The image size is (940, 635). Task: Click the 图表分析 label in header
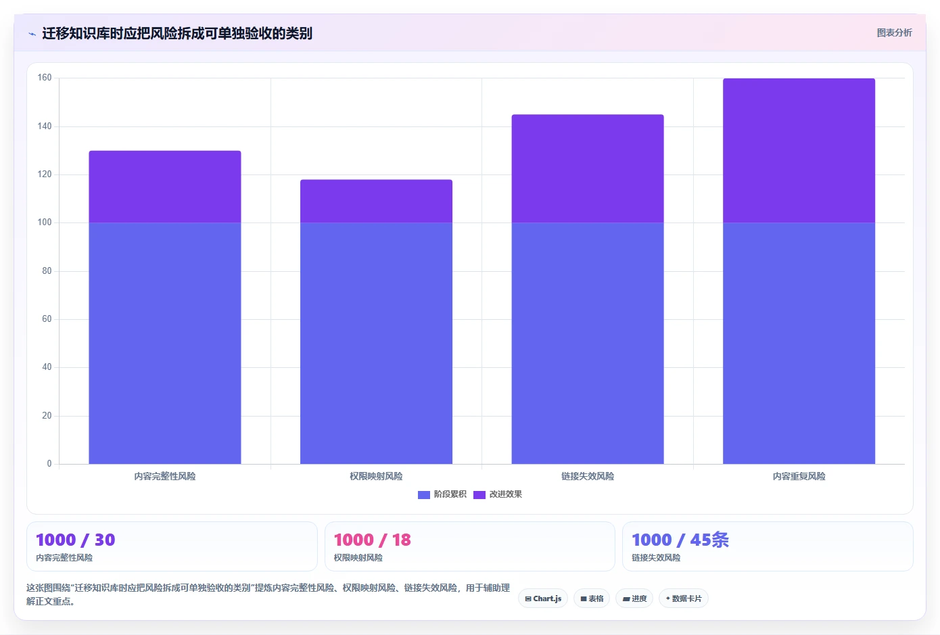[894, 32]
